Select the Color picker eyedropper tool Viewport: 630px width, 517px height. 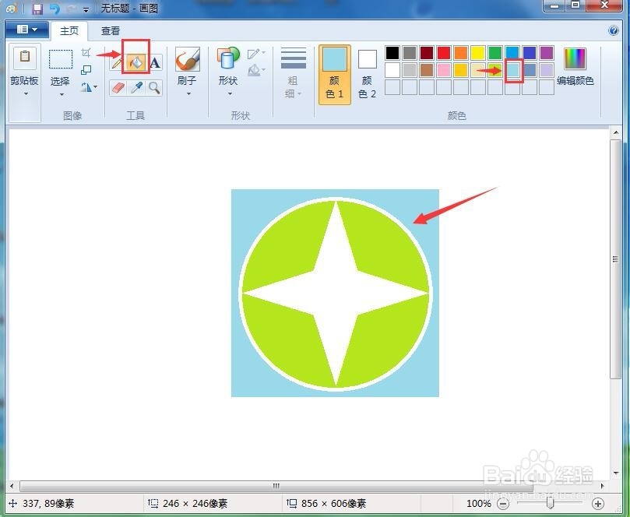[136, 87]
